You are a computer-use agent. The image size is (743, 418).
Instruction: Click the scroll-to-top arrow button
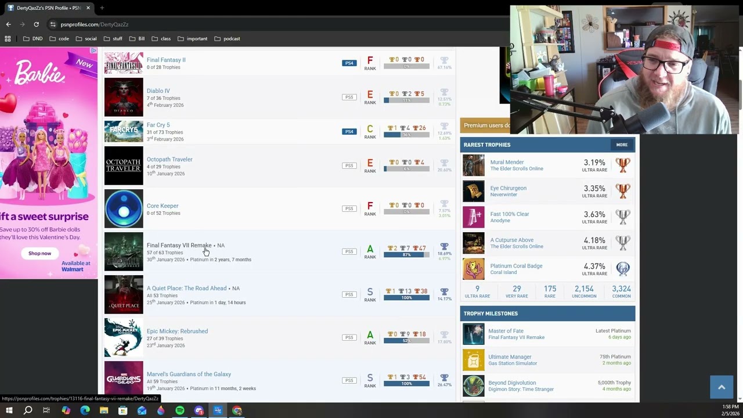[722, 387]
